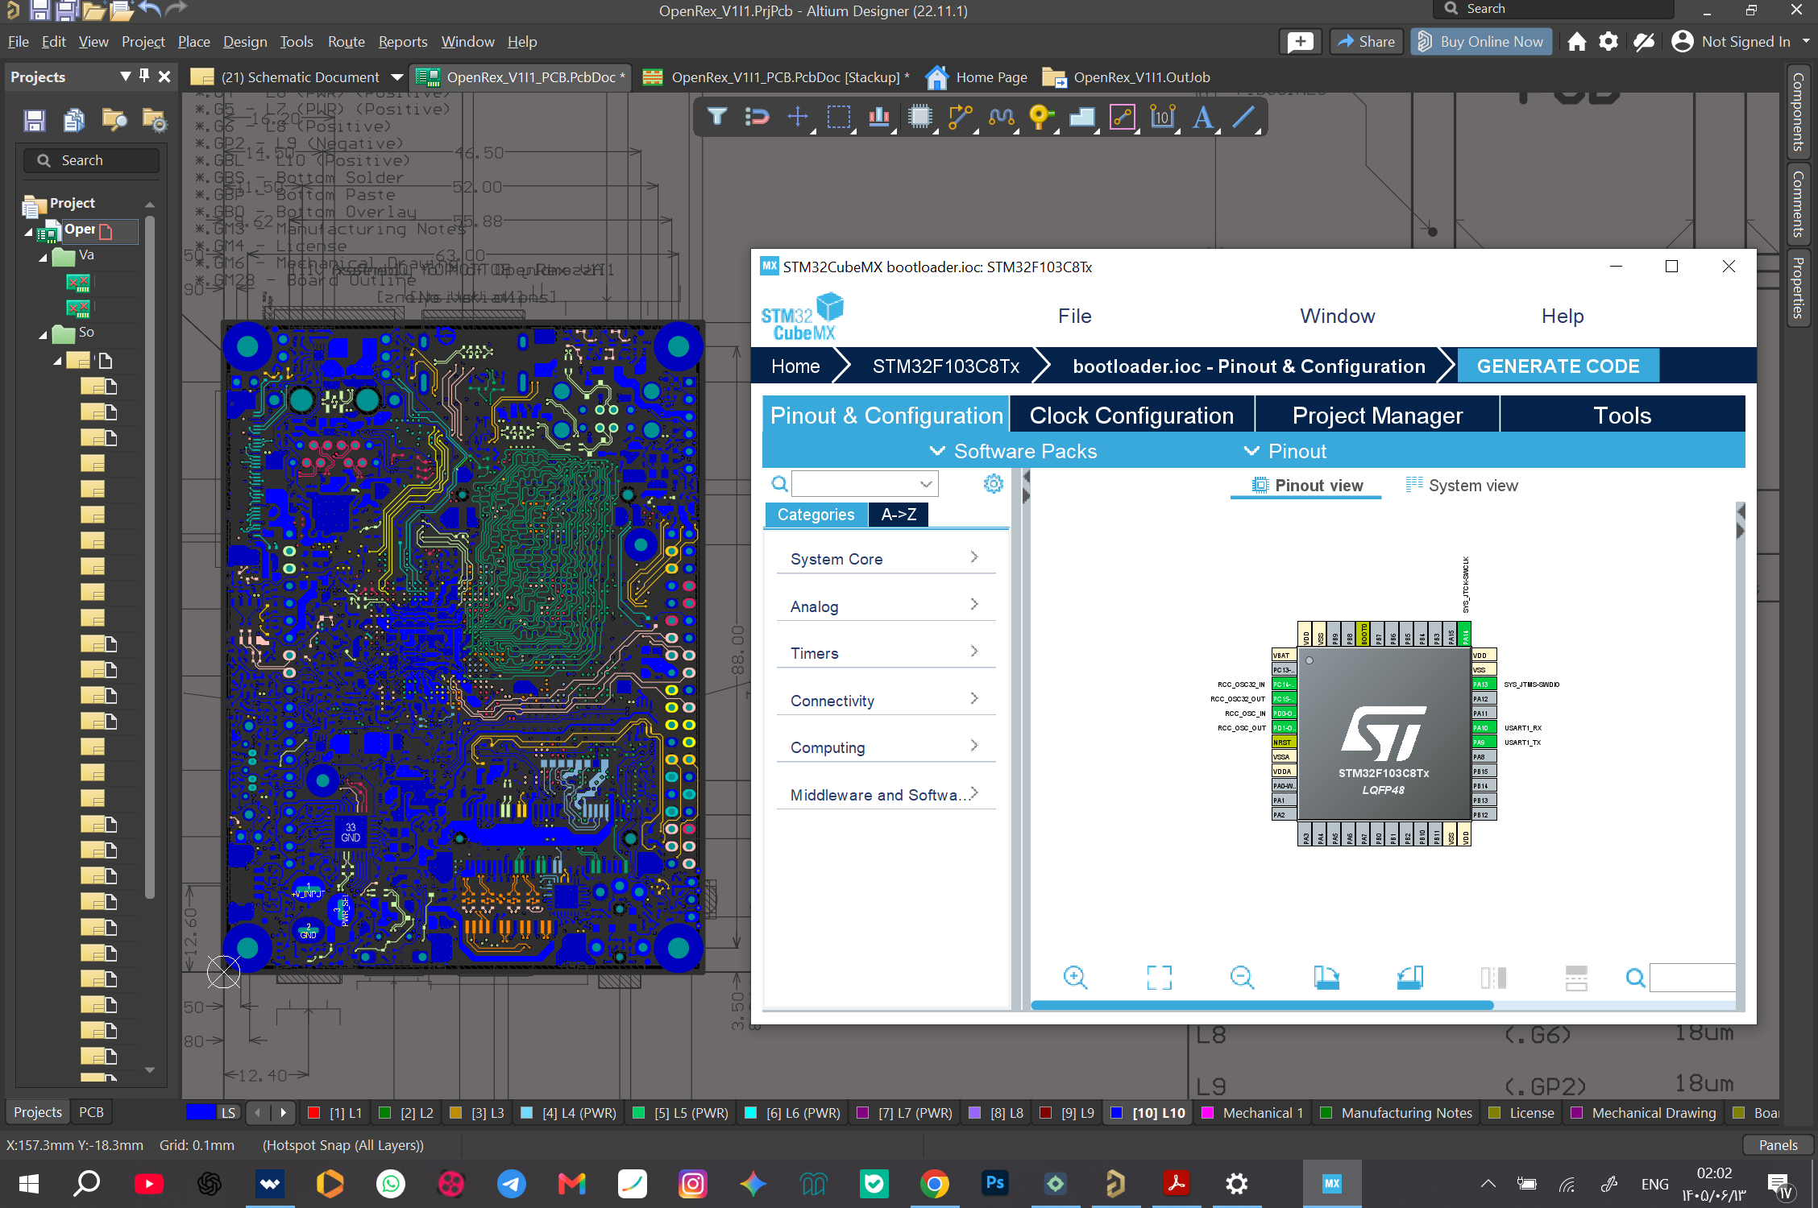Pick the place string text tool
Image resolution: width=1818 pixels, height=1208 pixels.
pos(1203,118)
